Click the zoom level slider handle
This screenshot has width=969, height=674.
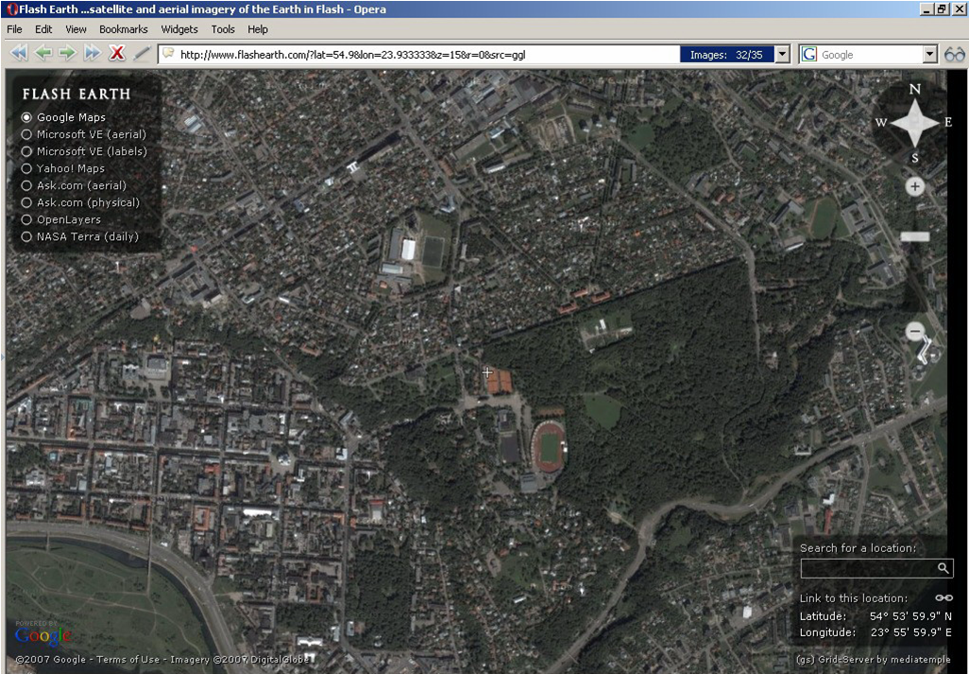point(914,236)
